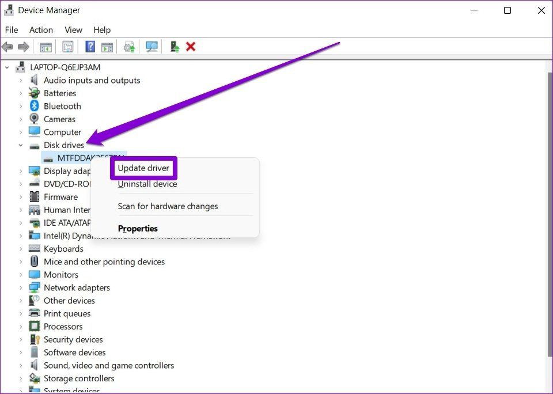Click the Software devices icon
Image resolution: width=553 pixels, height=394 pixels.
pyautogui.click(x=34, y=352)
